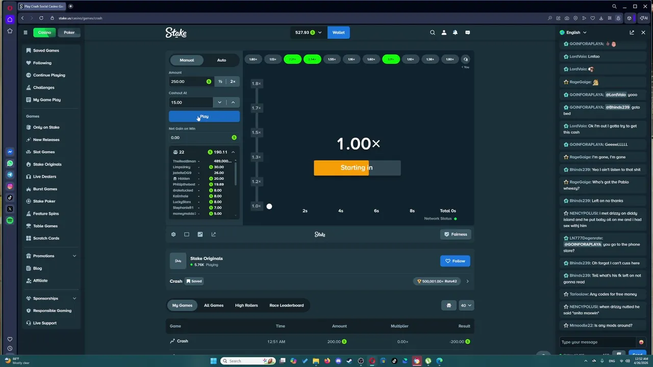The height and width of the screenshot is (367, 653).
Task: Open Stake Originals in sidebar
Action: pyautogui.click(x=47, y=164)
